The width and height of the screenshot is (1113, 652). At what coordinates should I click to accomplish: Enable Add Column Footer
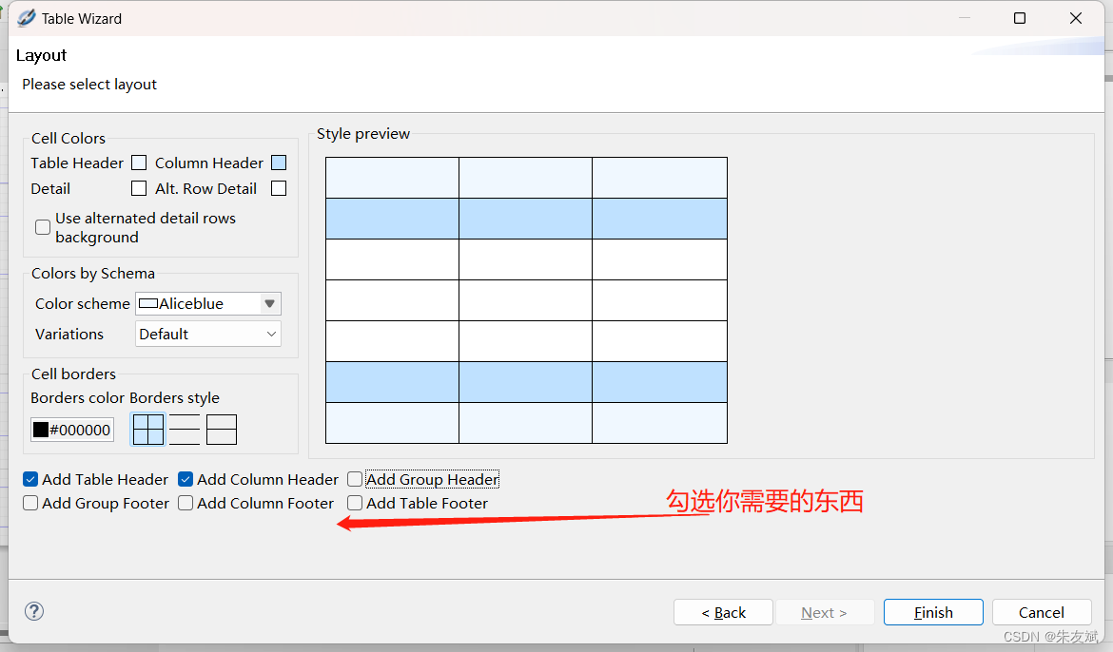185,503
